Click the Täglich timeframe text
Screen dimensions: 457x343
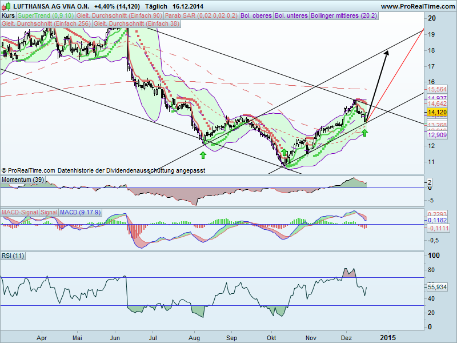click(156, 6)
